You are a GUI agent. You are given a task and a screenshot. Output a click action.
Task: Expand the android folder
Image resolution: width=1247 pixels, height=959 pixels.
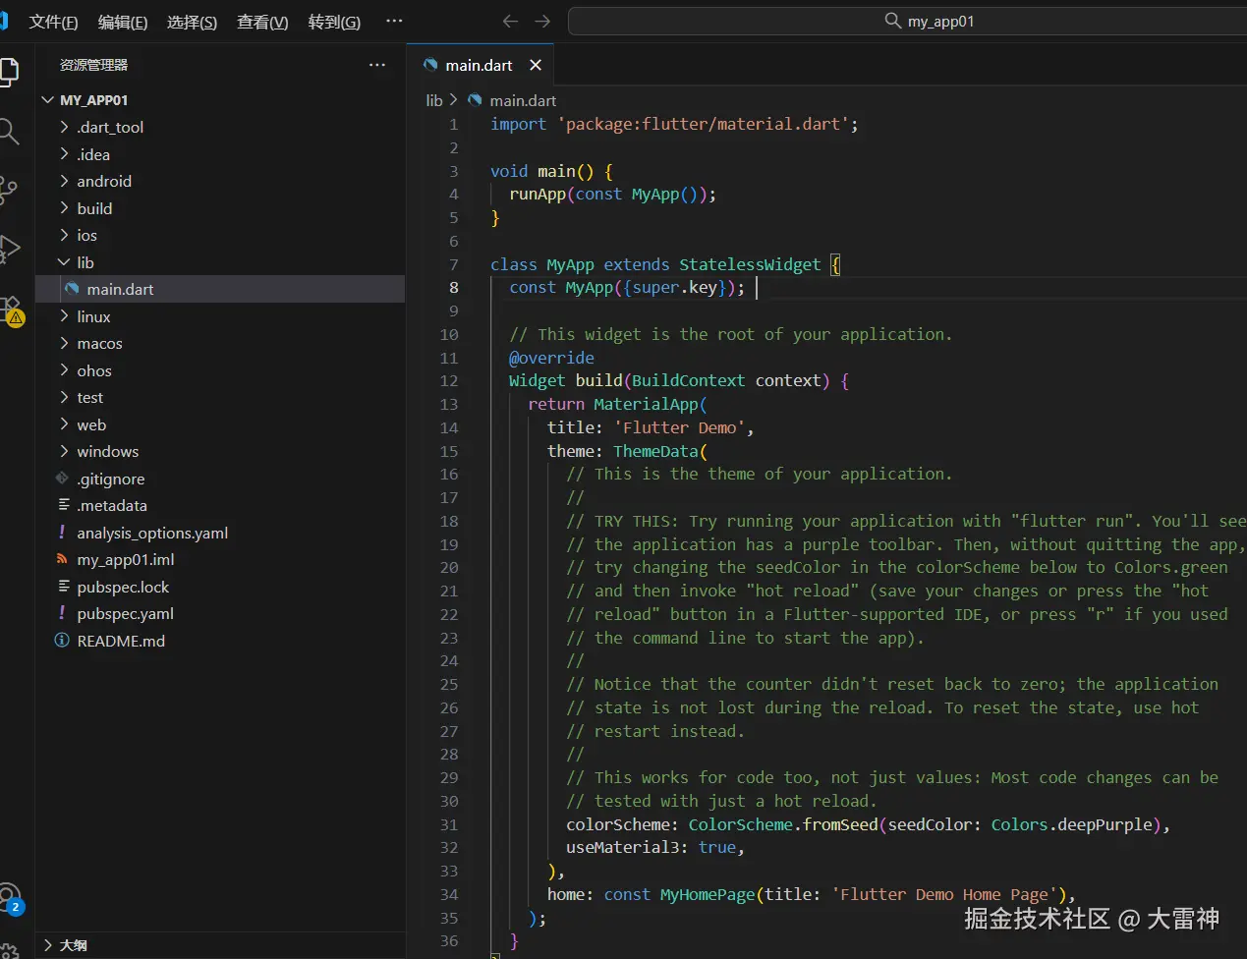click(104, 182)
